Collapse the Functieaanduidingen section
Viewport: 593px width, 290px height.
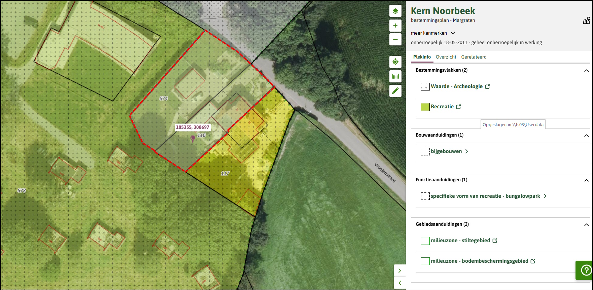(586, 180)
